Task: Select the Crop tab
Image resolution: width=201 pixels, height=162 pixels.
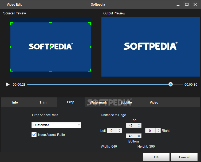Action: (x=71, y=102)
